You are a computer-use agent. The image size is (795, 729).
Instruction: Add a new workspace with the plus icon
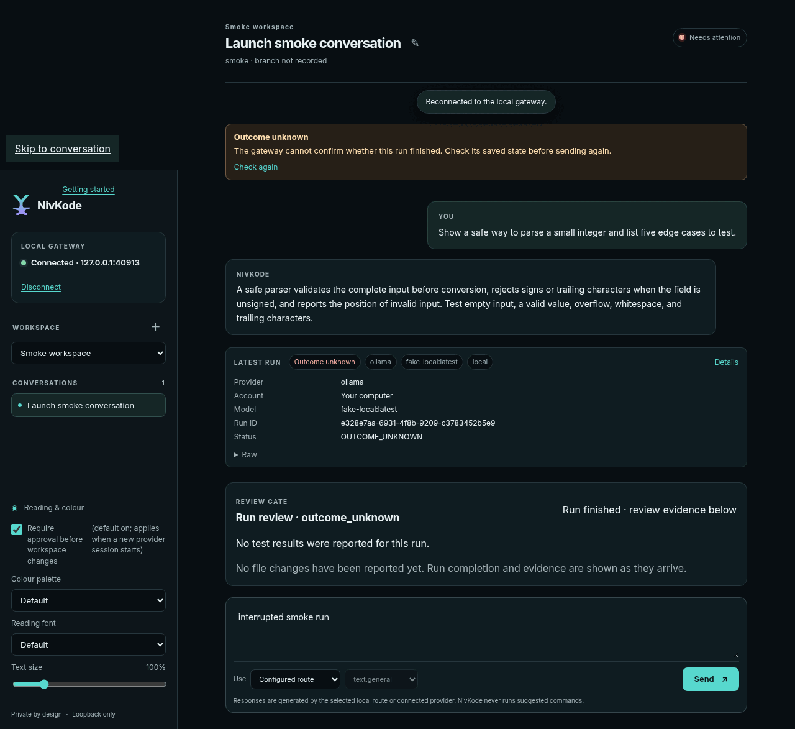tap(155, 327)
